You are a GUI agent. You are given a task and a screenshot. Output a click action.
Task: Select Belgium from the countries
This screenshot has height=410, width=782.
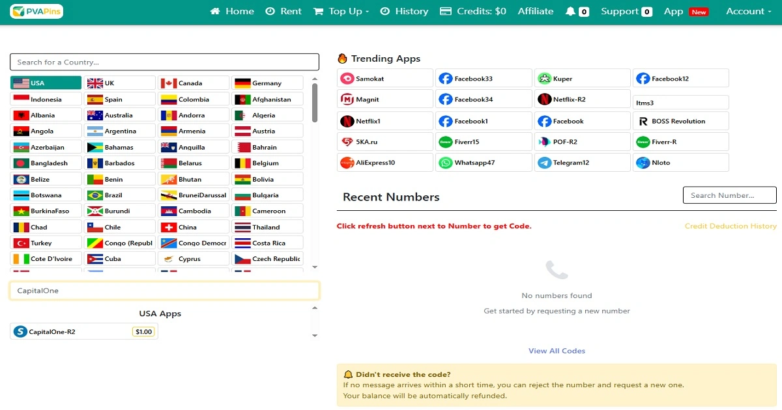(267, 163)
